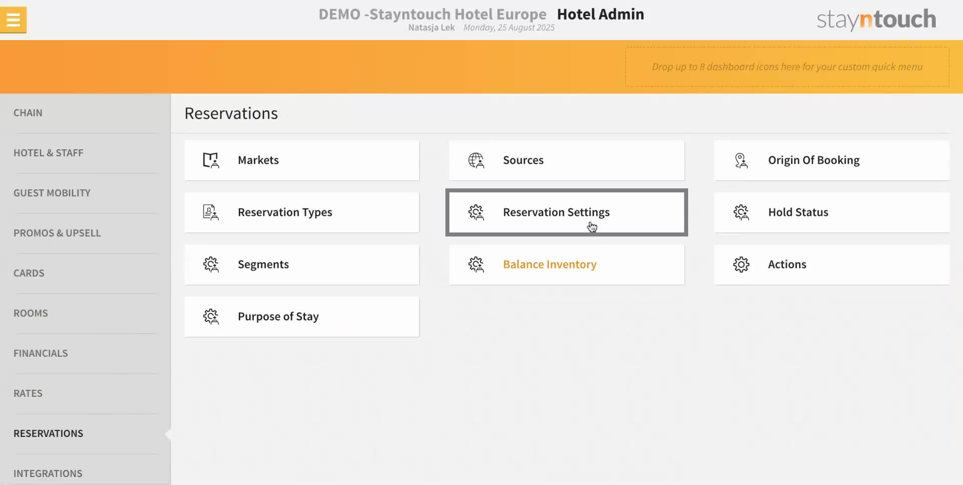Image resolution: width=963 pixels, height=485 pixels.
Task: Click the Origin Of Booking pin icon
Action: point(741,160)
